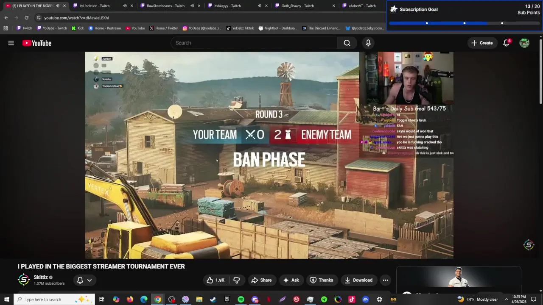
Task: Mute the RawSkateboards Twitch tab audio
Action: [x=192, y=6]
